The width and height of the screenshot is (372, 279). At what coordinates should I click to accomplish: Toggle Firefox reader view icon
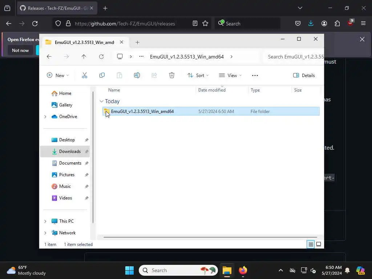click(x=195, y=24)
